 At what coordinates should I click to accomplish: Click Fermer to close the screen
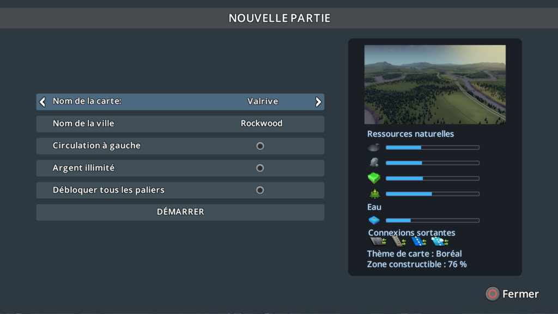pos(512,294)
